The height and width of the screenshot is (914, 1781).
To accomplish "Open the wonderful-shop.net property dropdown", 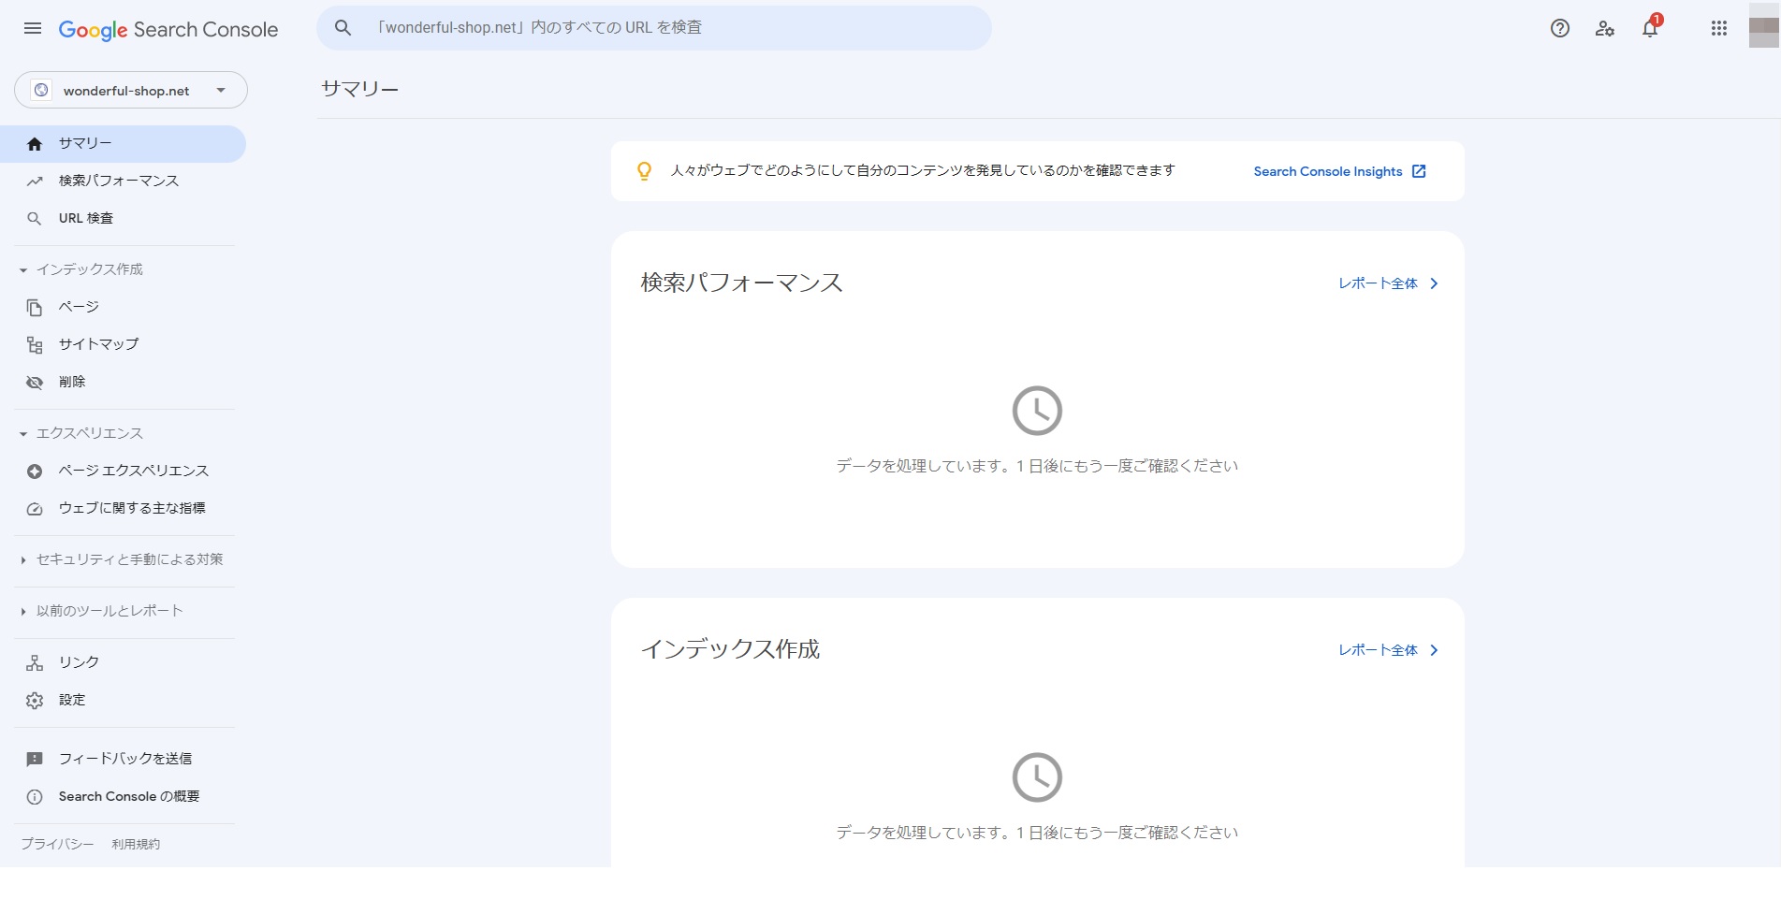I will [131, 91].
